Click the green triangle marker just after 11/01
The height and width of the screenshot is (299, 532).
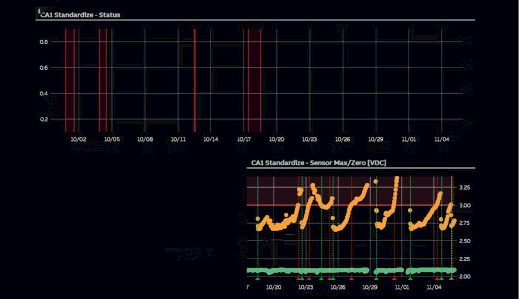tap(410, 278)
